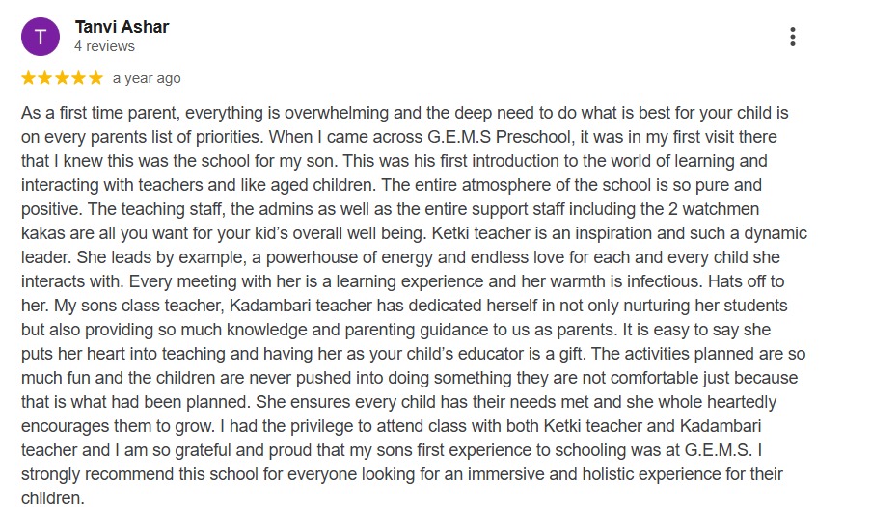Click Tanvi Ashar's purple profile avatar

[x=40, y=37]
